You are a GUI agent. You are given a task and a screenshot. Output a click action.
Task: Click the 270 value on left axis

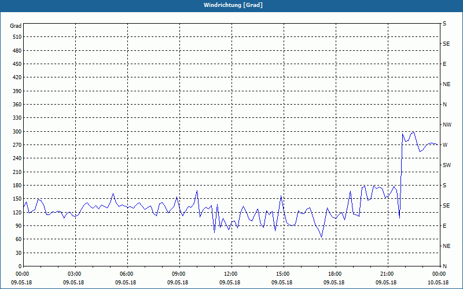(x=17, y=145)
